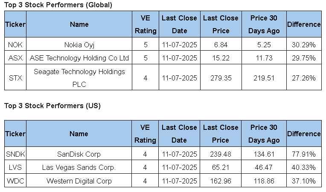This screenshot has width=326, height=192.
Task: Click the Top 3 Stock Performers (Global) heading
Action: point(58,5)
